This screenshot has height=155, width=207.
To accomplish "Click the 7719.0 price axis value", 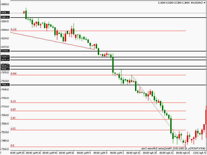I will pyautogui.click(x=5, y=106).
